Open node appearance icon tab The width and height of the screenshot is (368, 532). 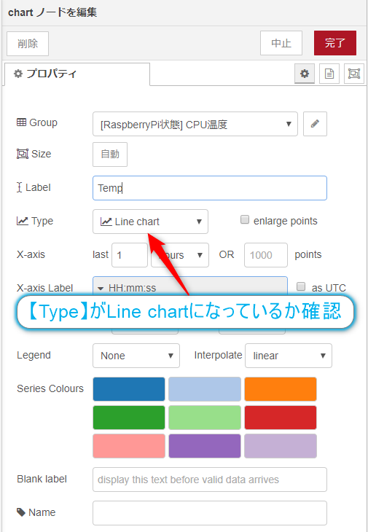pos(353,74)
